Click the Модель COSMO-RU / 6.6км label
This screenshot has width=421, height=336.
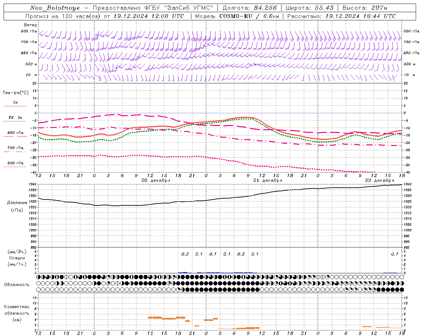click(237, 16)
